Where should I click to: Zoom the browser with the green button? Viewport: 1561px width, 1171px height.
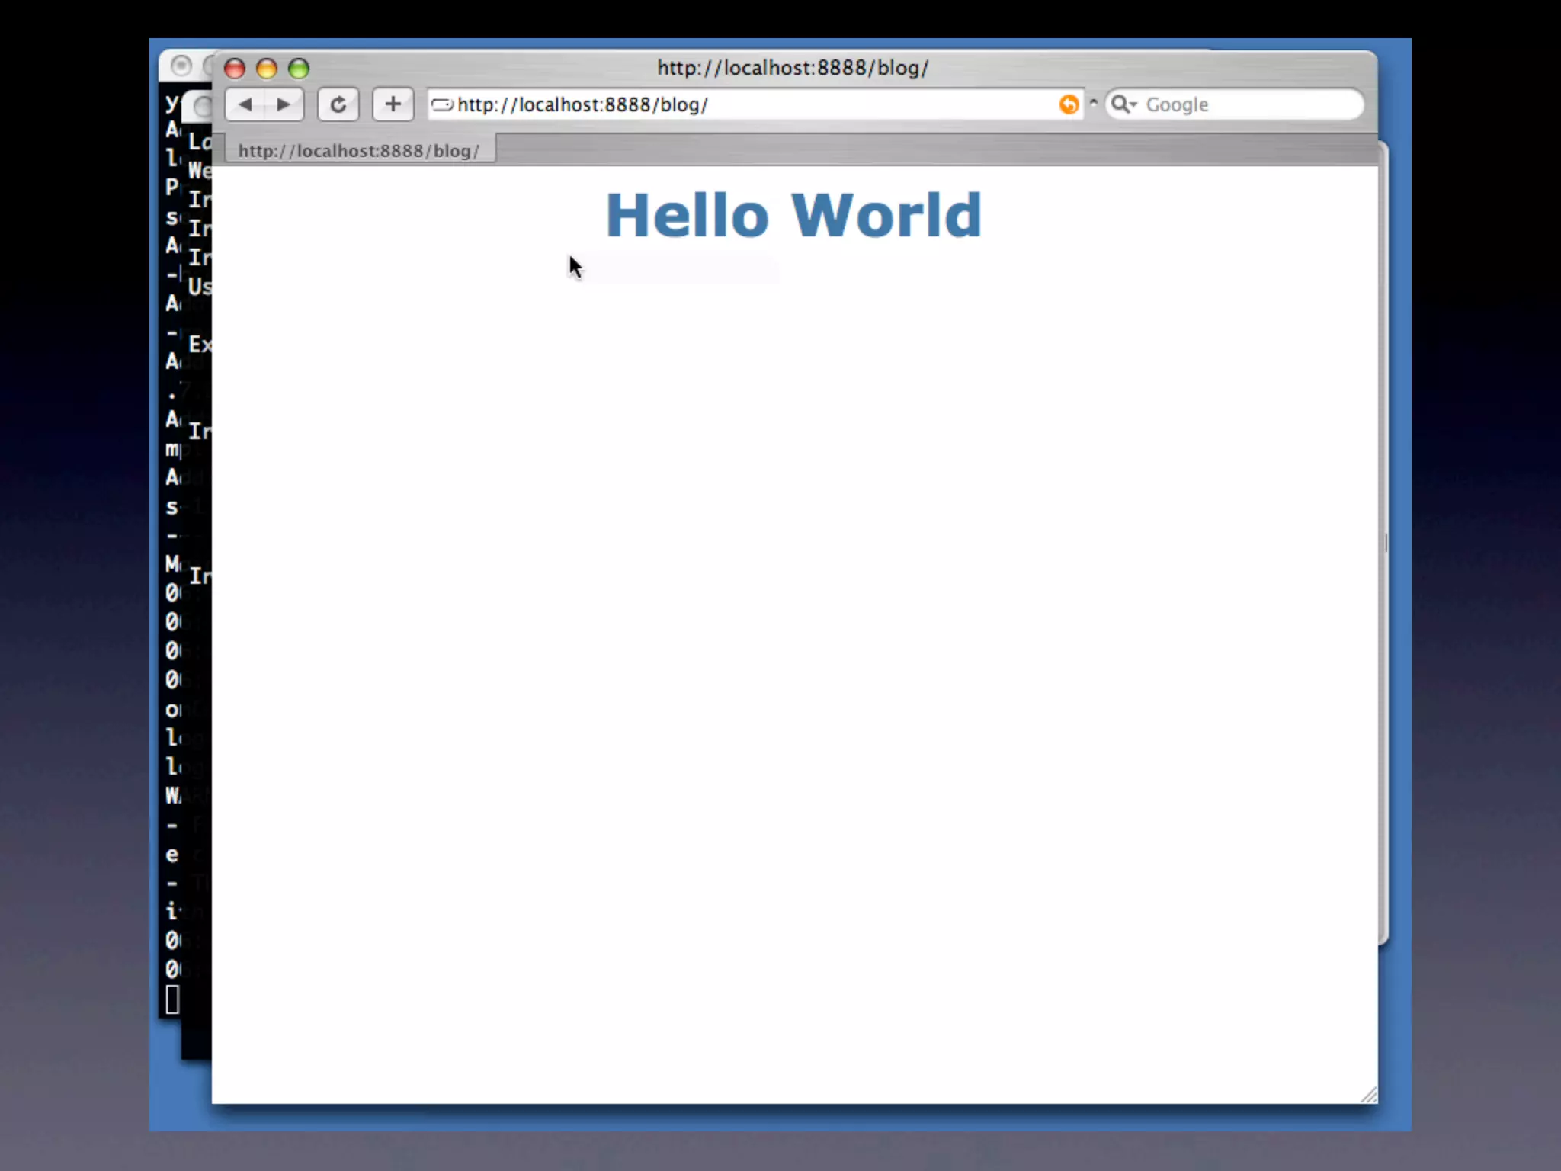coord(299,69)
